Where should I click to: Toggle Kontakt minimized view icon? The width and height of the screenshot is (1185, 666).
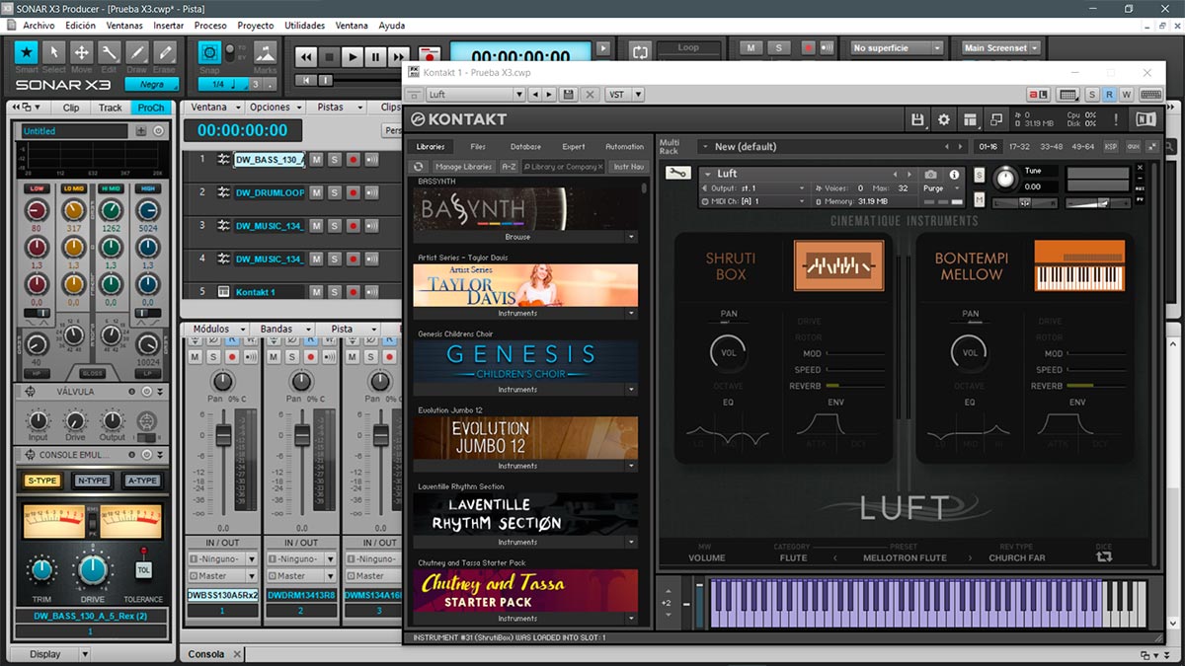994,119
